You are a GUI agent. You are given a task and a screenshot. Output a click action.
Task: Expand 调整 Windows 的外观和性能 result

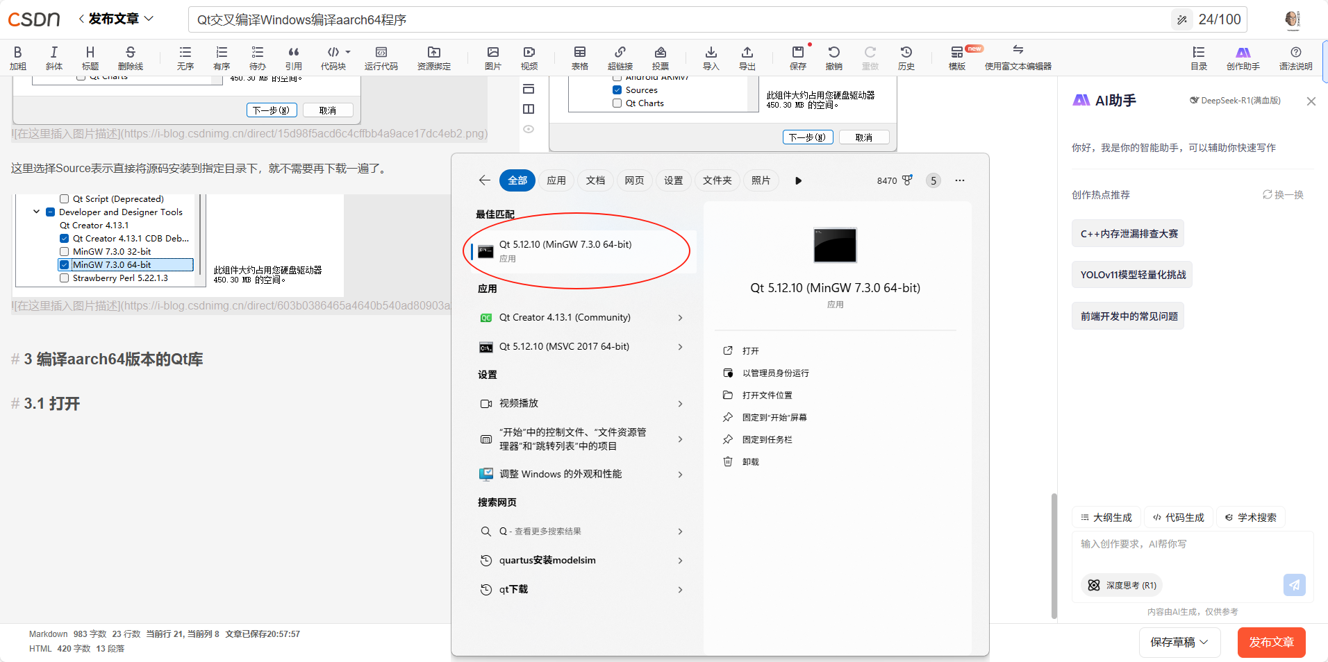[680, 475]
